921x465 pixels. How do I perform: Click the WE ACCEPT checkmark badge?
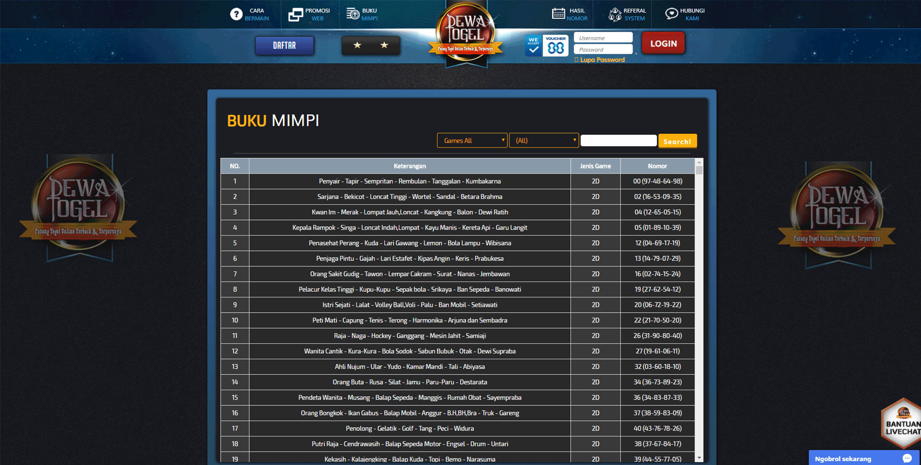(x=533, y=45)
